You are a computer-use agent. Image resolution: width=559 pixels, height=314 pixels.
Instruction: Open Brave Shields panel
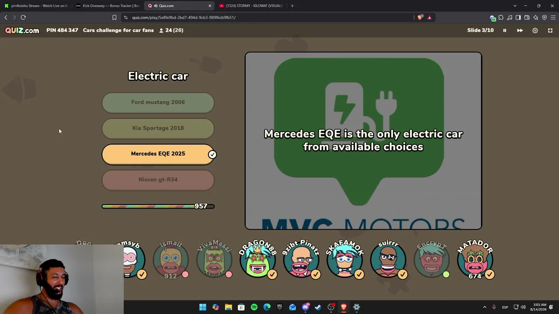[420, 17]
